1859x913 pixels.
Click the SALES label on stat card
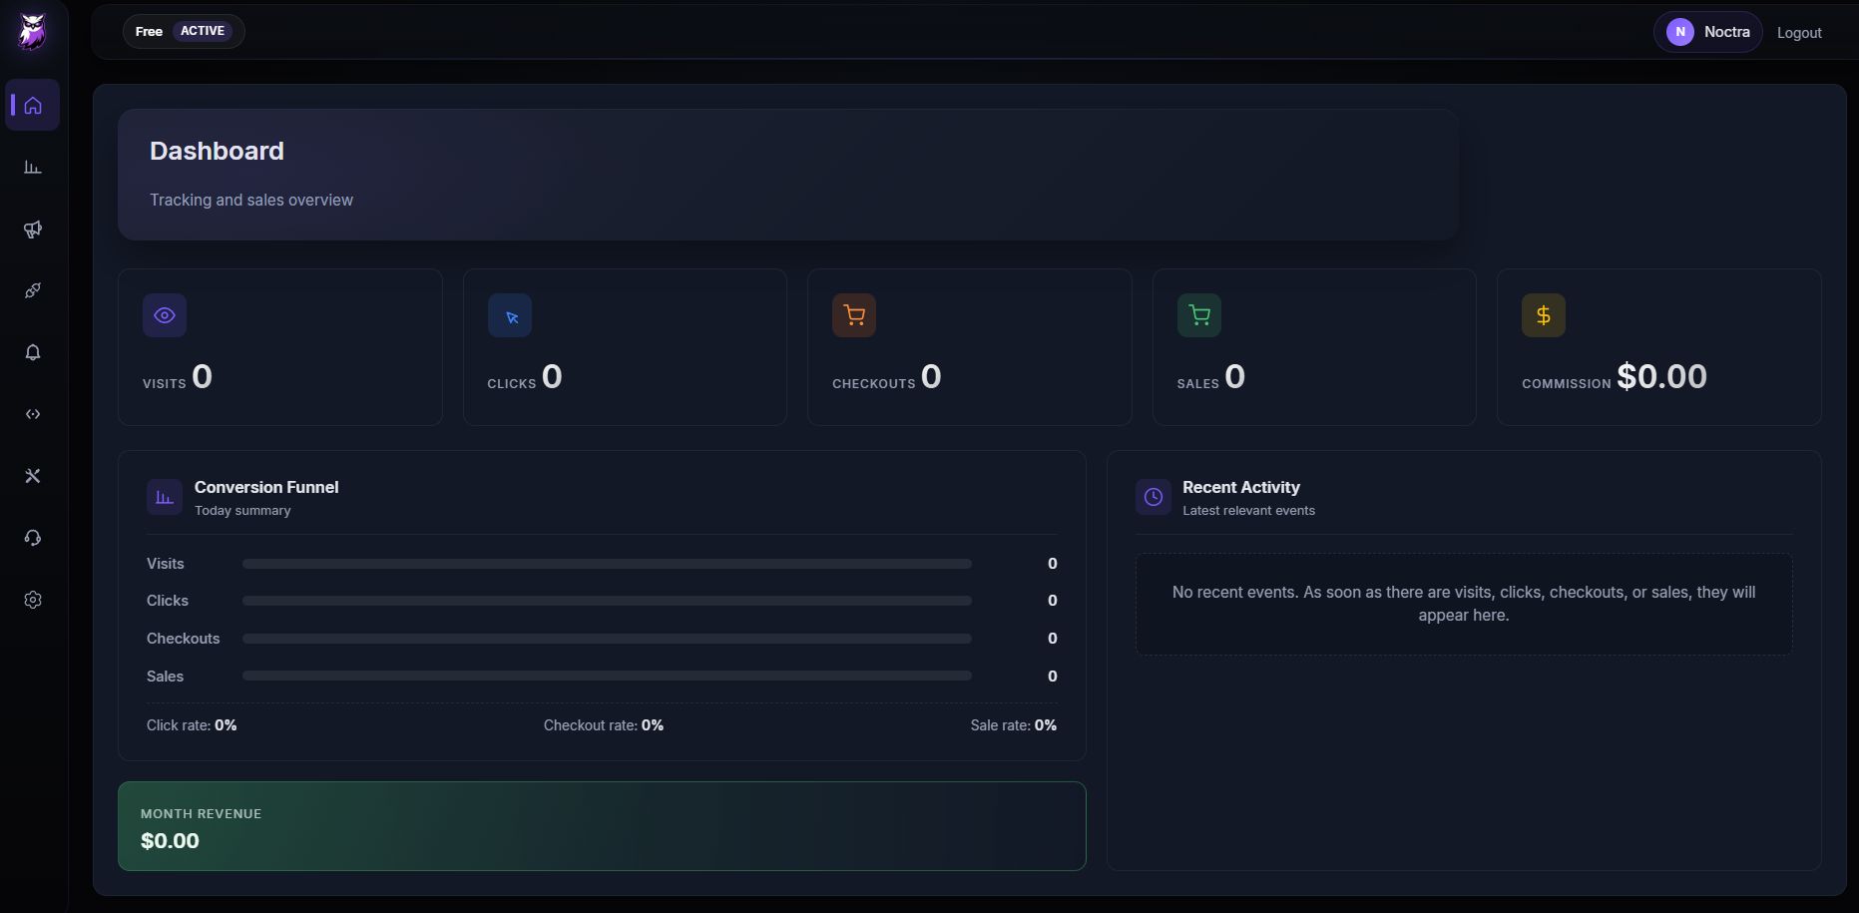pyautogui.click(x=1198, y=384)
